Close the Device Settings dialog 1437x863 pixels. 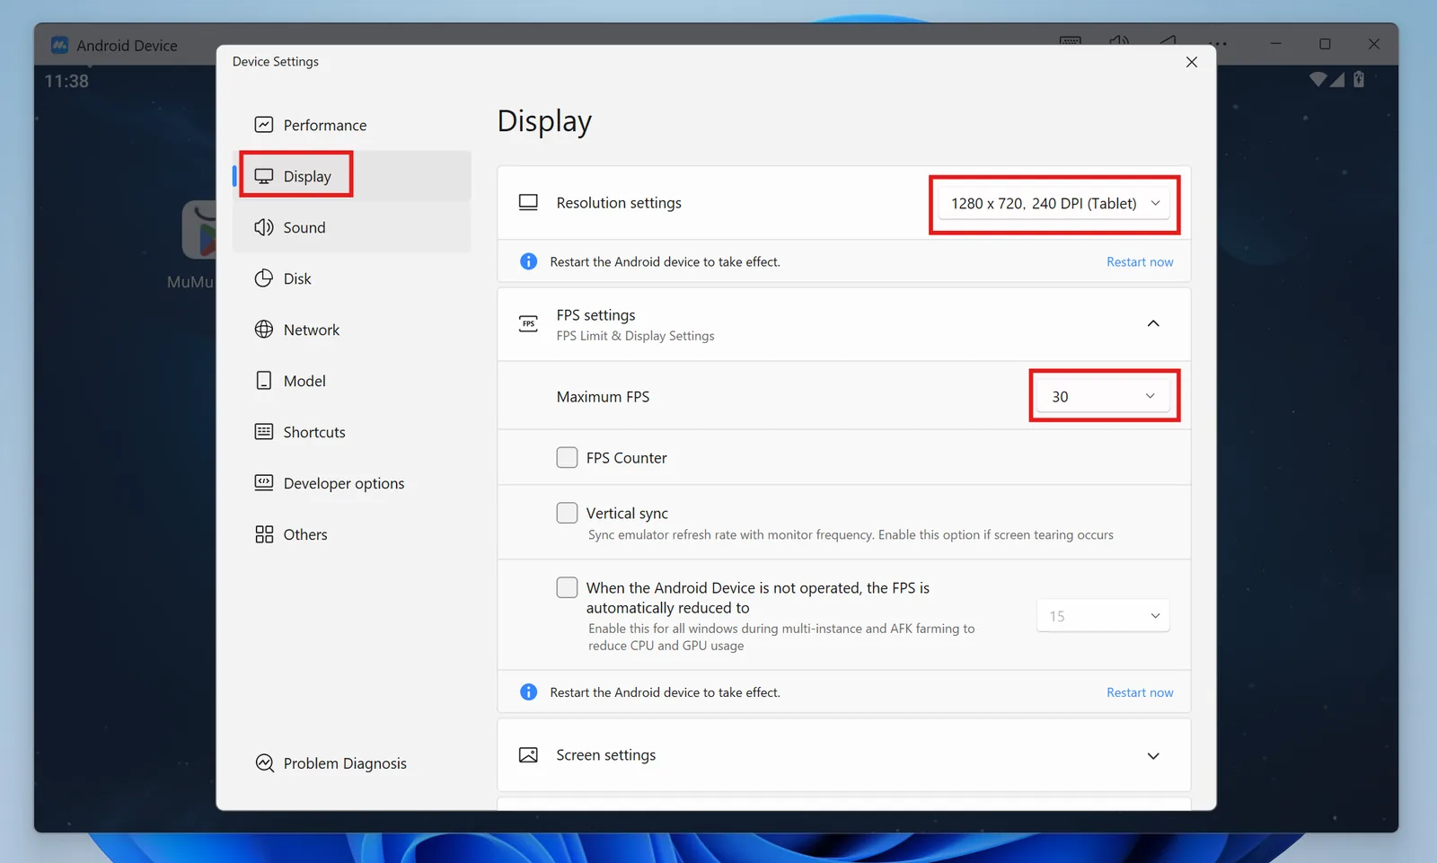(1192, 62)
